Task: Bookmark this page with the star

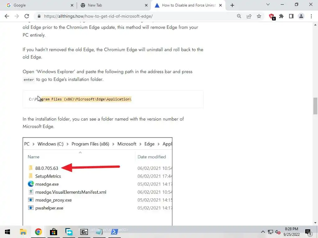Action: click(259, 16)
